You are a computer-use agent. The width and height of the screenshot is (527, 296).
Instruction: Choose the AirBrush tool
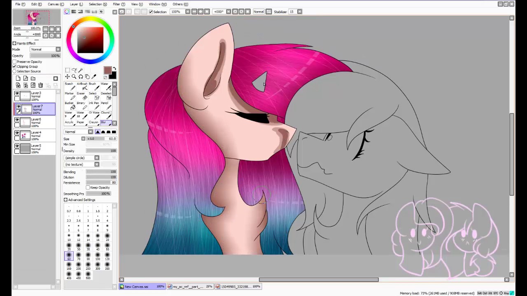[x=82, y=86]
